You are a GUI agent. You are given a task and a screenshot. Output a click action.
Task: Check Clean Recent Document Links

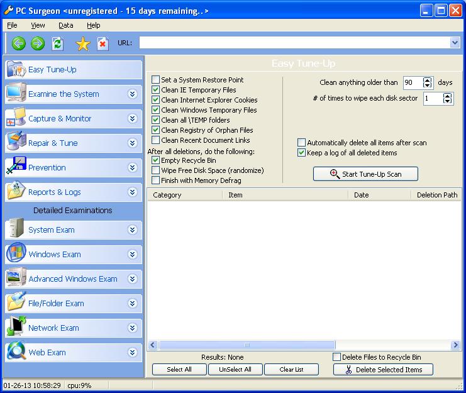pyautogui.click(x=155, y=140)
